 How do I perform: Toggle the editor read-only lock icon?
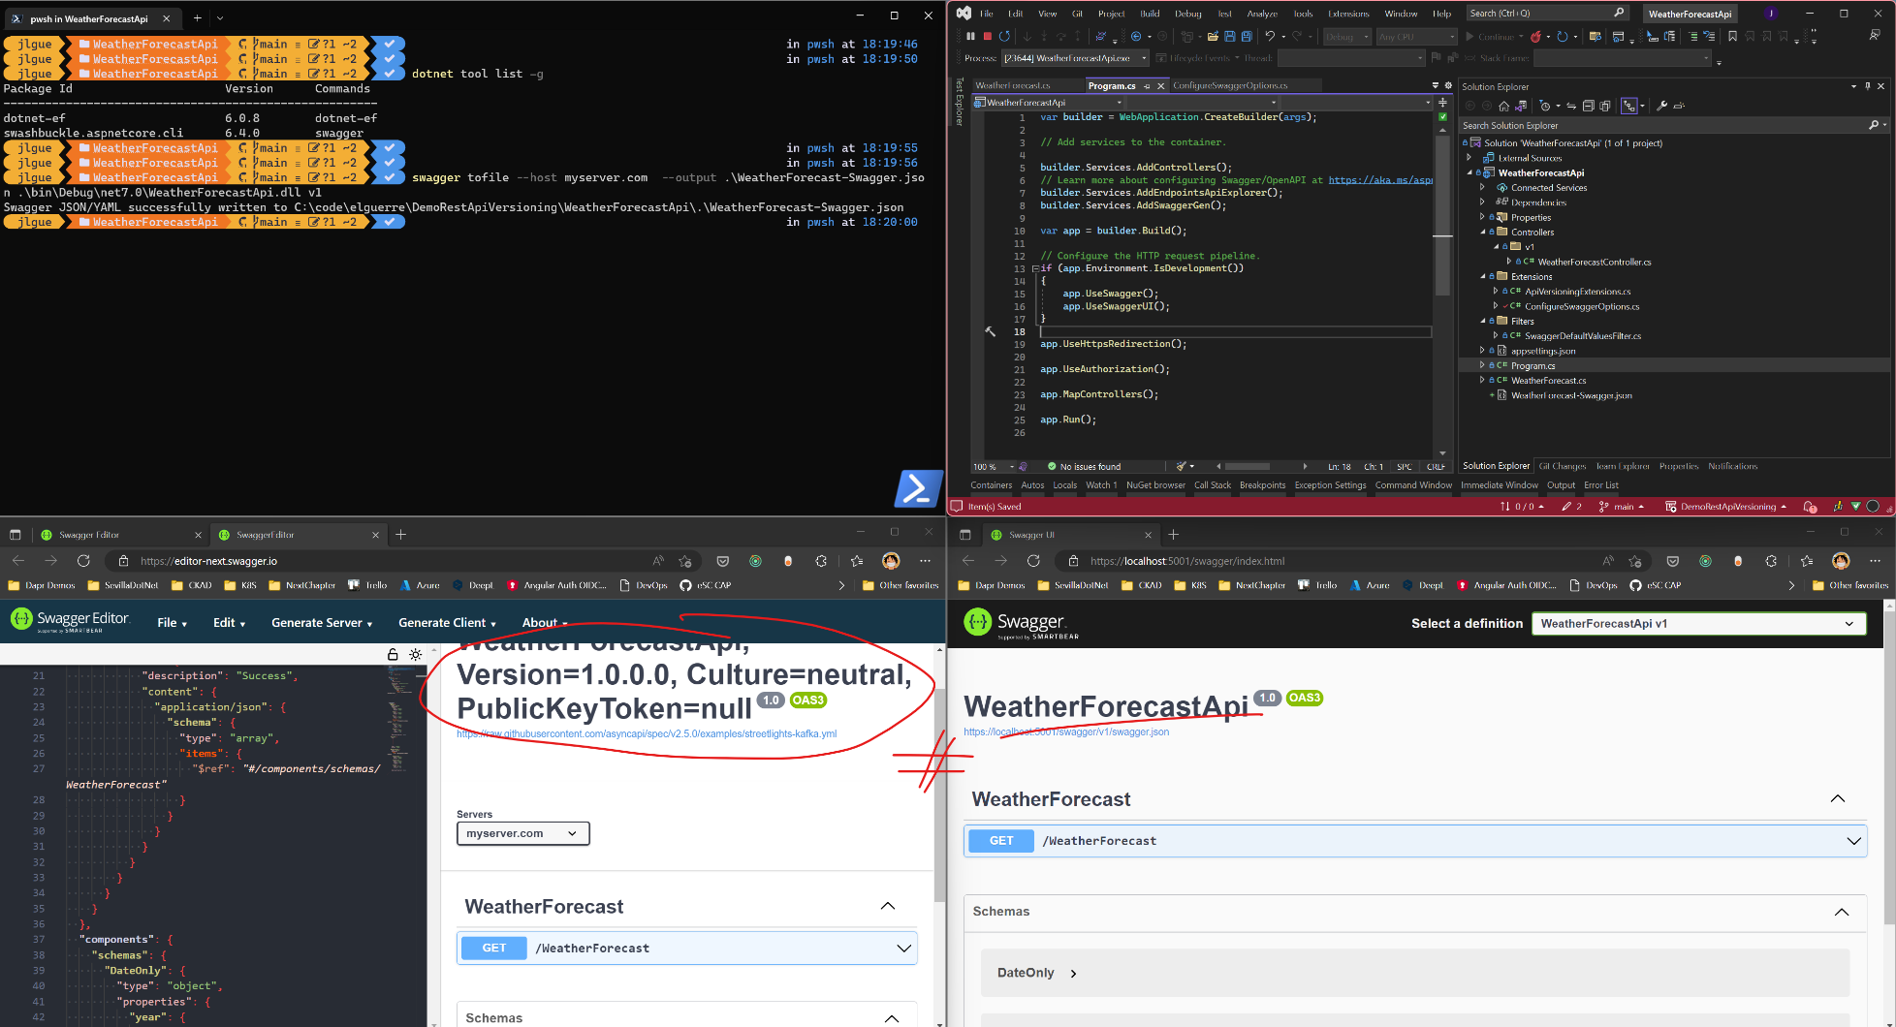[393, 655]
